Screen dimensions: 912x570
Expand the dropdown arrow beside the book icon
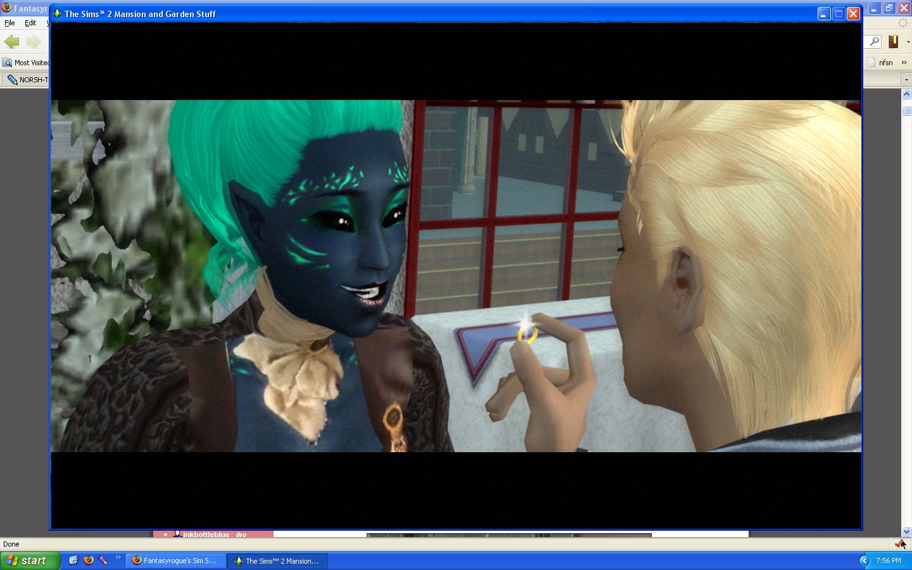(x=908, y=42)
